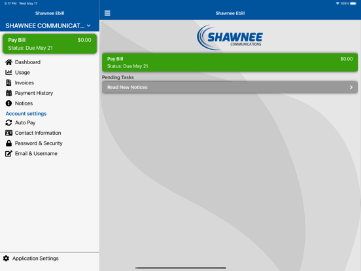The image size is (361, 271).
Task: Click the Pending Tasks label
Action: (118, 77)
